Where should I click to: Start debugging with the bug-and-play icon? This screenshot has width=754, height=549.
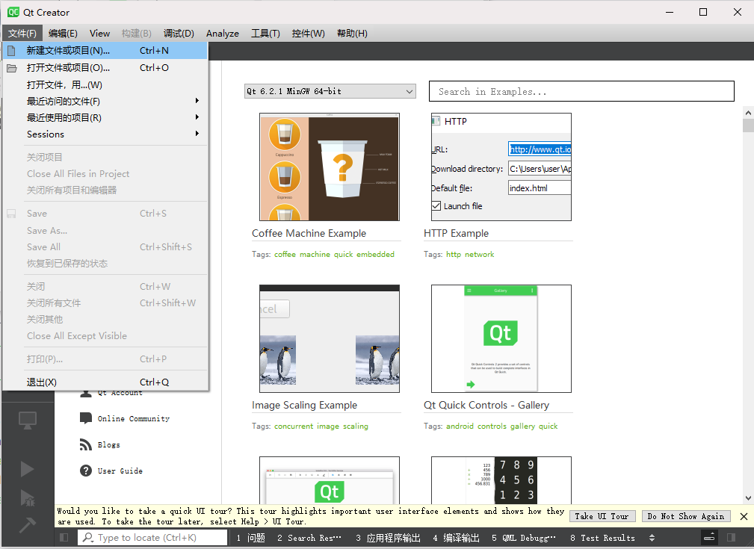[28, 498]
